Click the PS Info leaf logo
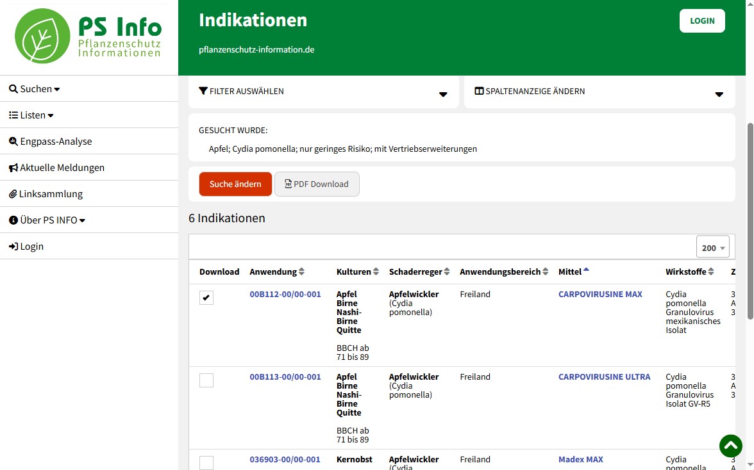The height and width of the screenshot is (470, 754). [x=42, y=36]
